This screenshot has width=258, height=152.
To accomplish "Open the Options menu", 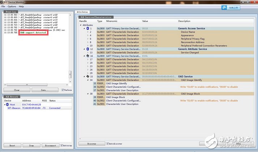I will coord(12,7).
